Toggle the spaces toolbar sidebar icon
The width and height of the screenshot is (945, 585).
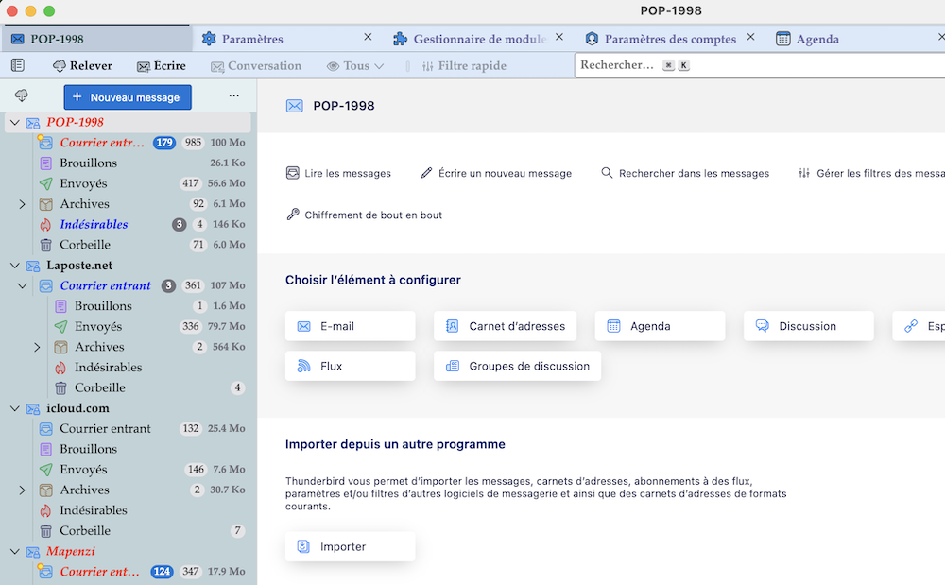pyautogui.click(x=18, y=65)
